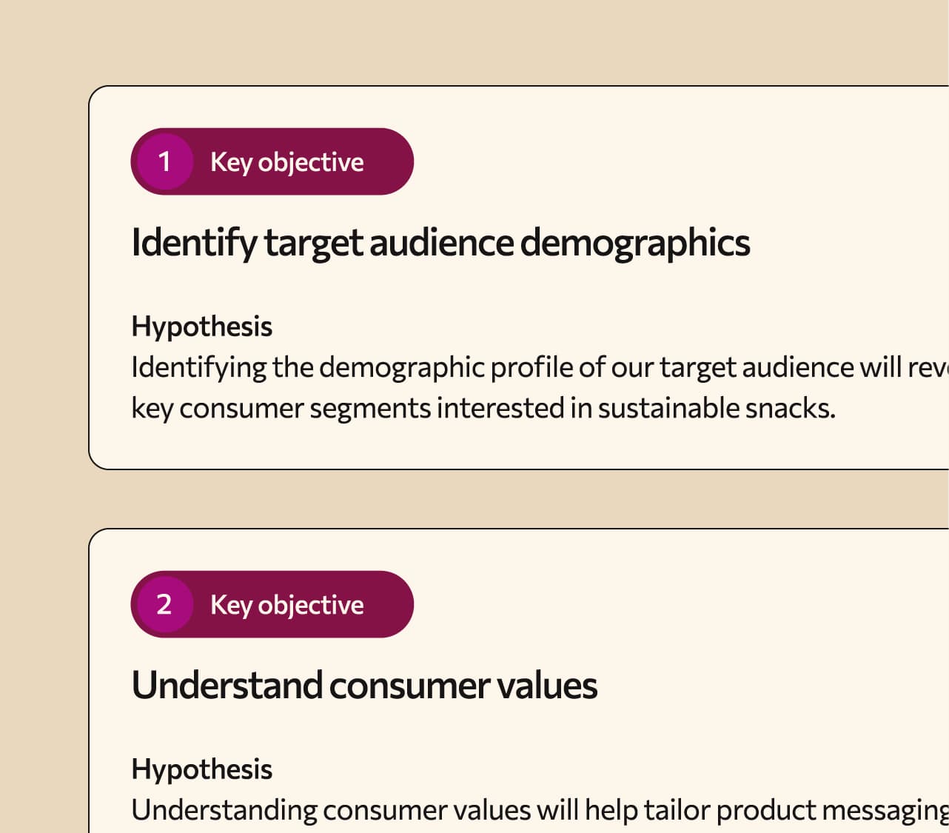Click the words "product messaging" in second hypothesis
The height and width of the screenshot is (833, 949).
[x=832, y=810]
